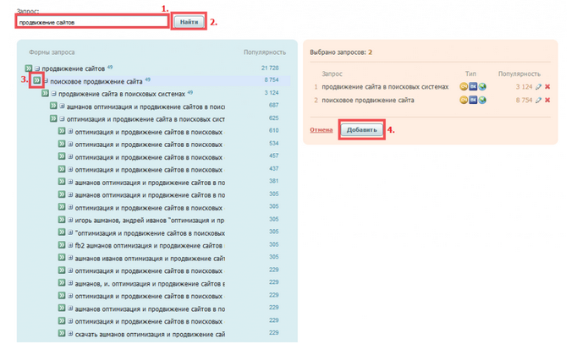
Task: Click green add arrow for 'поисковое продвижение сайта'
Action: [36, 80]
